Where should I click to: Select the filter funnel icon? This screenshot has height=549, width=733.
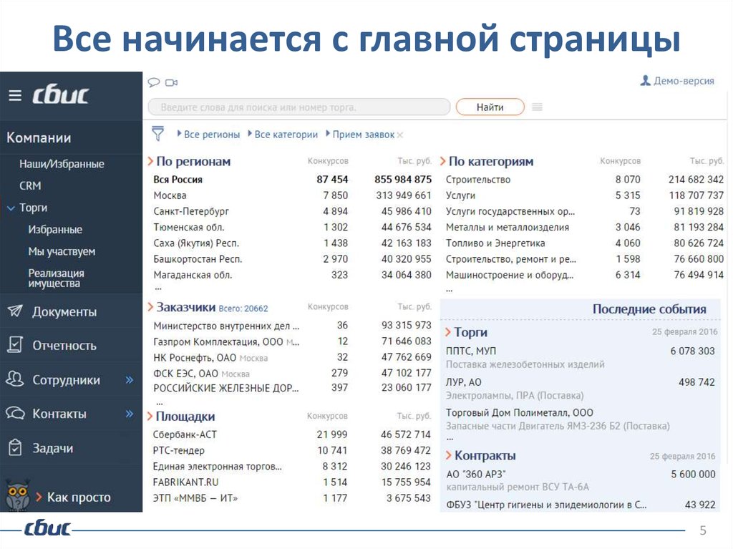157,134
